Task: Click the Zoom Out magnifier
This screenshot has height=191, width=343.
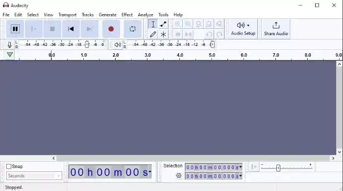Action: pyautogui.click(x=188, y=24)
